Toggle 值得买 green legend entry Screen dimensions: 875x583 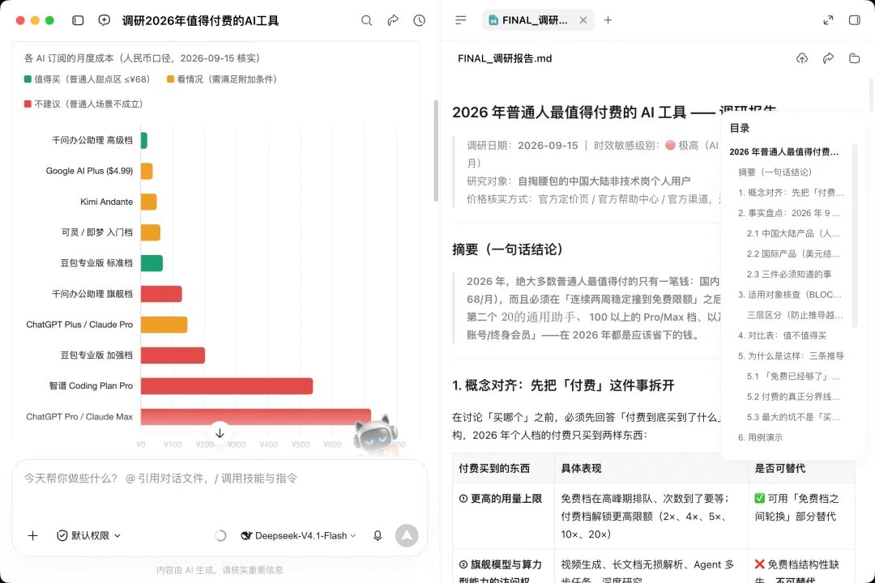pyautogui.click(x=87, y=79)
